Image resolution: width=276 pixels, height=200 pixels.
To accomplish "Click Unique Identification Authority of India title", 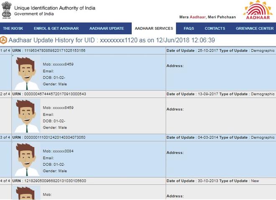I will (x=55, y=8).
